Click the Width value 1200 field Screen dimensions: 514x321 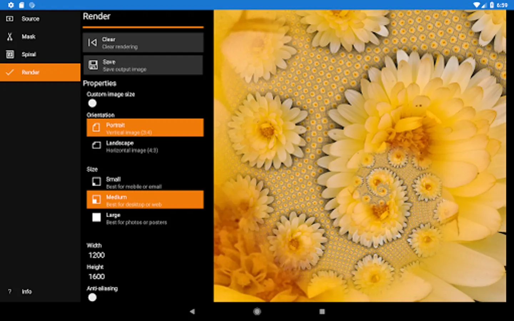point(97,255)
